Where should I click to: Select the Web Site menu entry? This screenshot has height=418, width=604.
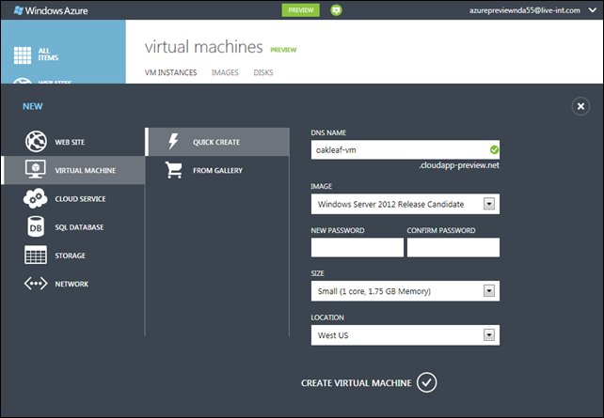73,142
